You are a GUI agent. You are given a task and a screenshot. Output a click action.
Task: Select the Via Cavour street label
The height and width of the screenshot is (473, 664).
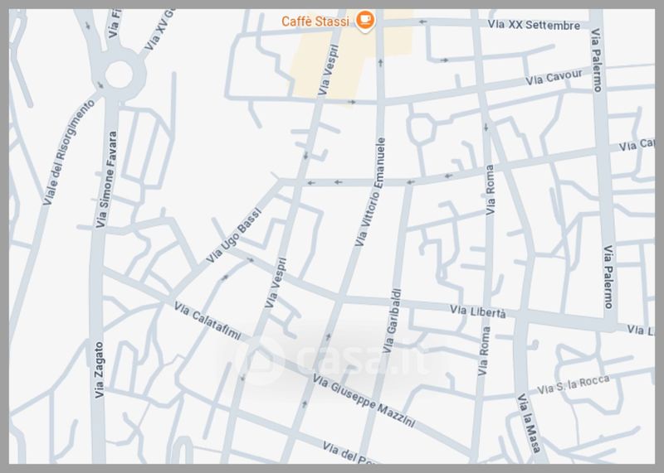point(555,80)
